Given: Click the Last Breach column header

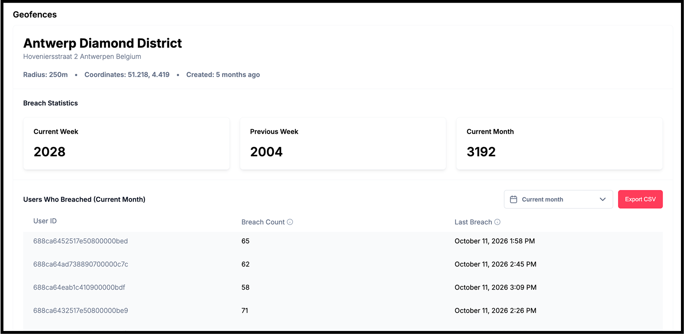Looking at the screenshot, I should tap(473, 222).
